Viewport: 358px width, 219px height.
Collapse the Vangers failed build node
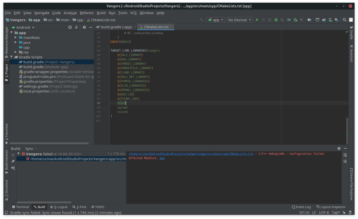click(x=18, y=154)
